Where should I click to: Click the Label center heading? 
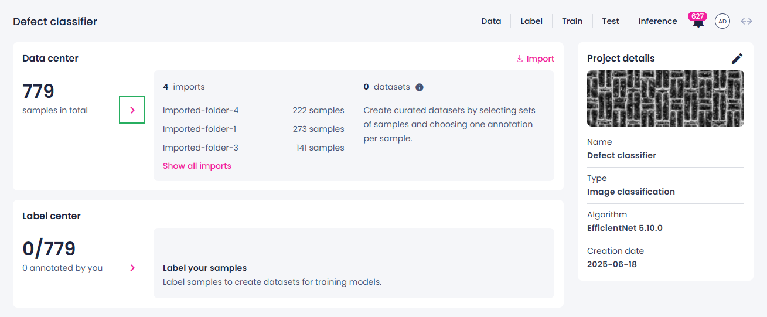click(x=52, y=216)
